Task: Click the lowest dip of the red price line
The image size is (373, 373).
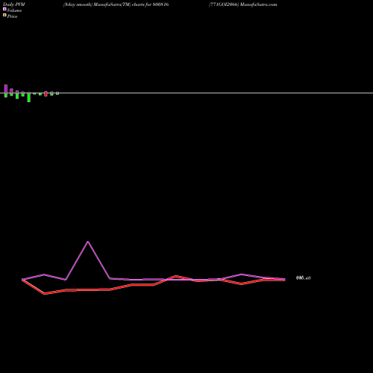Action: [x=45, y=294]
